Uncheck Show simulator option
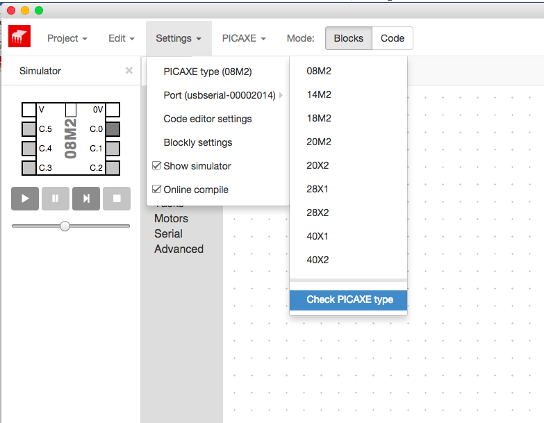Image resolution: width=544 pixels, height=423 pixels. 156,166
